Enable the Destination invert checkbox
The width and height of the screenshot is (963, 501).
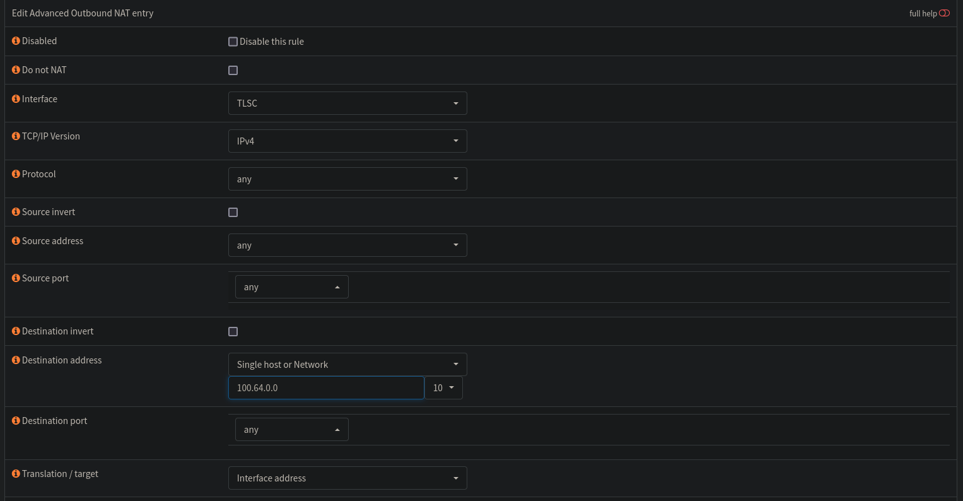click(x=233, y=332)
